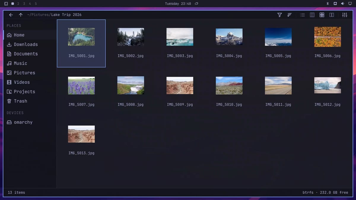Viewport: 356px width, 200px height.
Task: Click the btrfs 232.0 GB free status
Action: pos(325,193)
